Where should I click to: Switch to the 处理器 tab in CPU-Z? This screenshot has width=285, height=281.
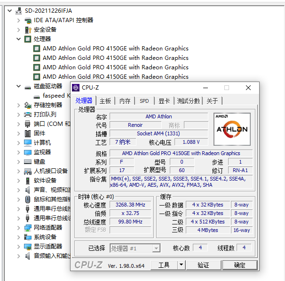point(84,100)
